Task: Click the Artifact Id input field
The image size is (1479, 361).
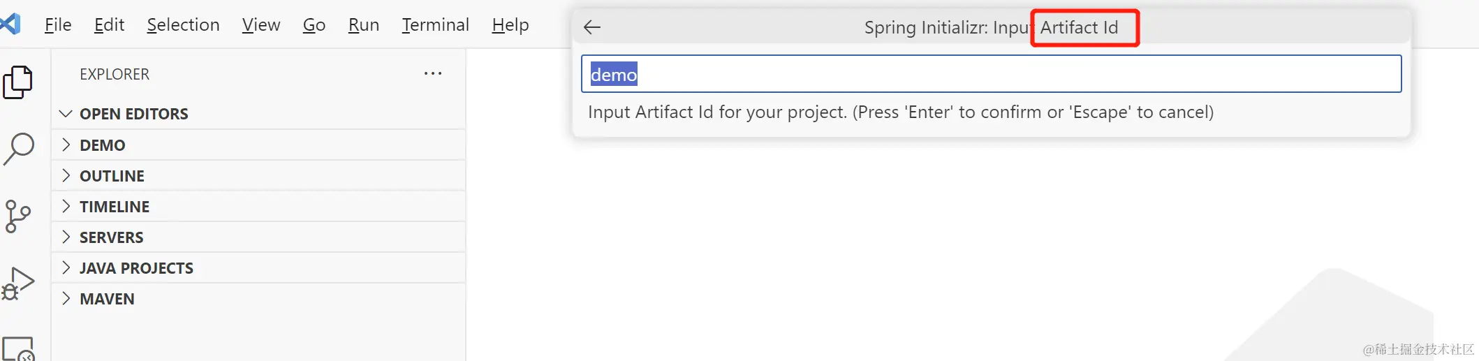Action: tap(991, 74)
